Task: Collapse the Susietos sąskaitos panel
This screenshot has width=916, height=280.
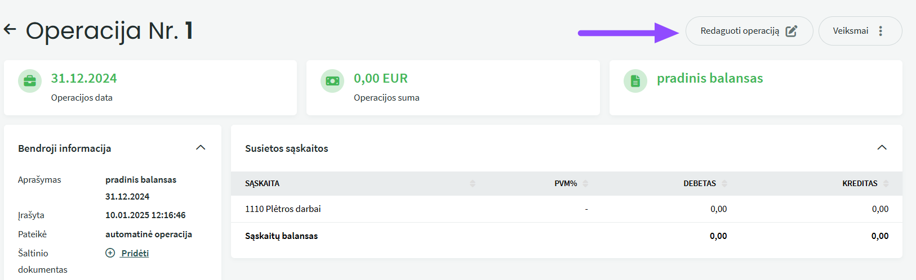Action: point(882,147)
